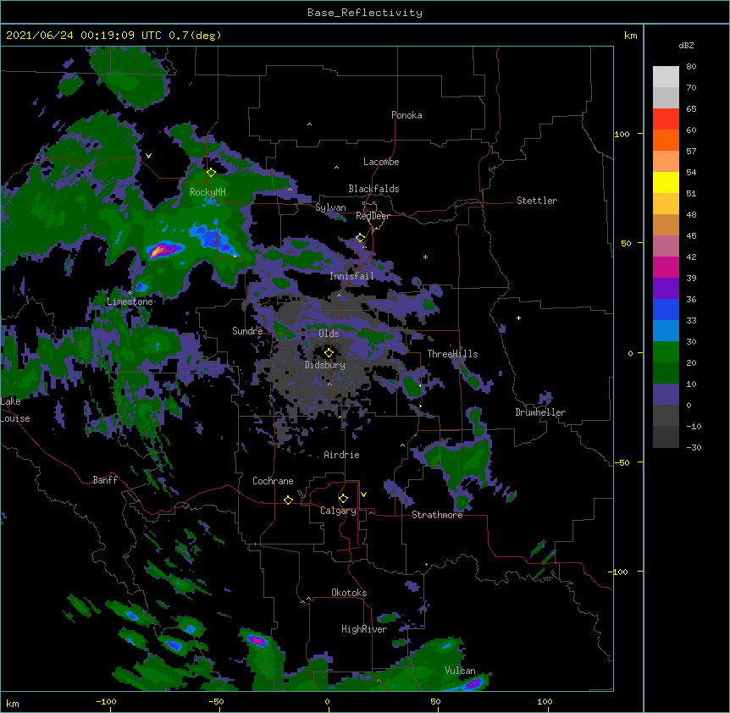Click the Sundre label
This screenshot has width=730, height=713.
[247, 331]
